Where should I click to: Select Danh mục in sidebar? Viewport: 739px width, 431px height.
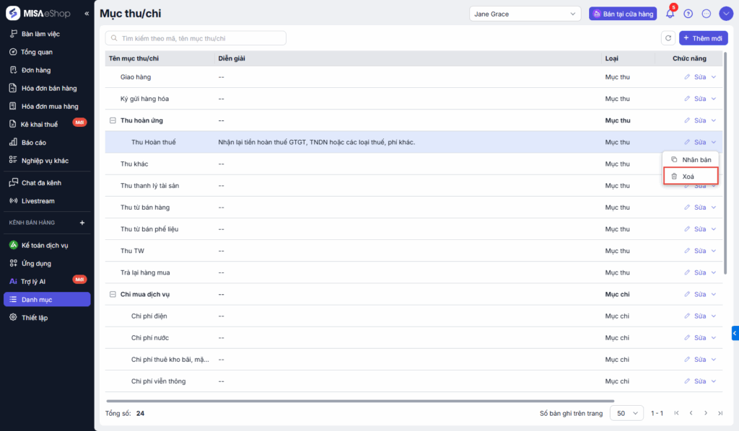coord(47,299)
